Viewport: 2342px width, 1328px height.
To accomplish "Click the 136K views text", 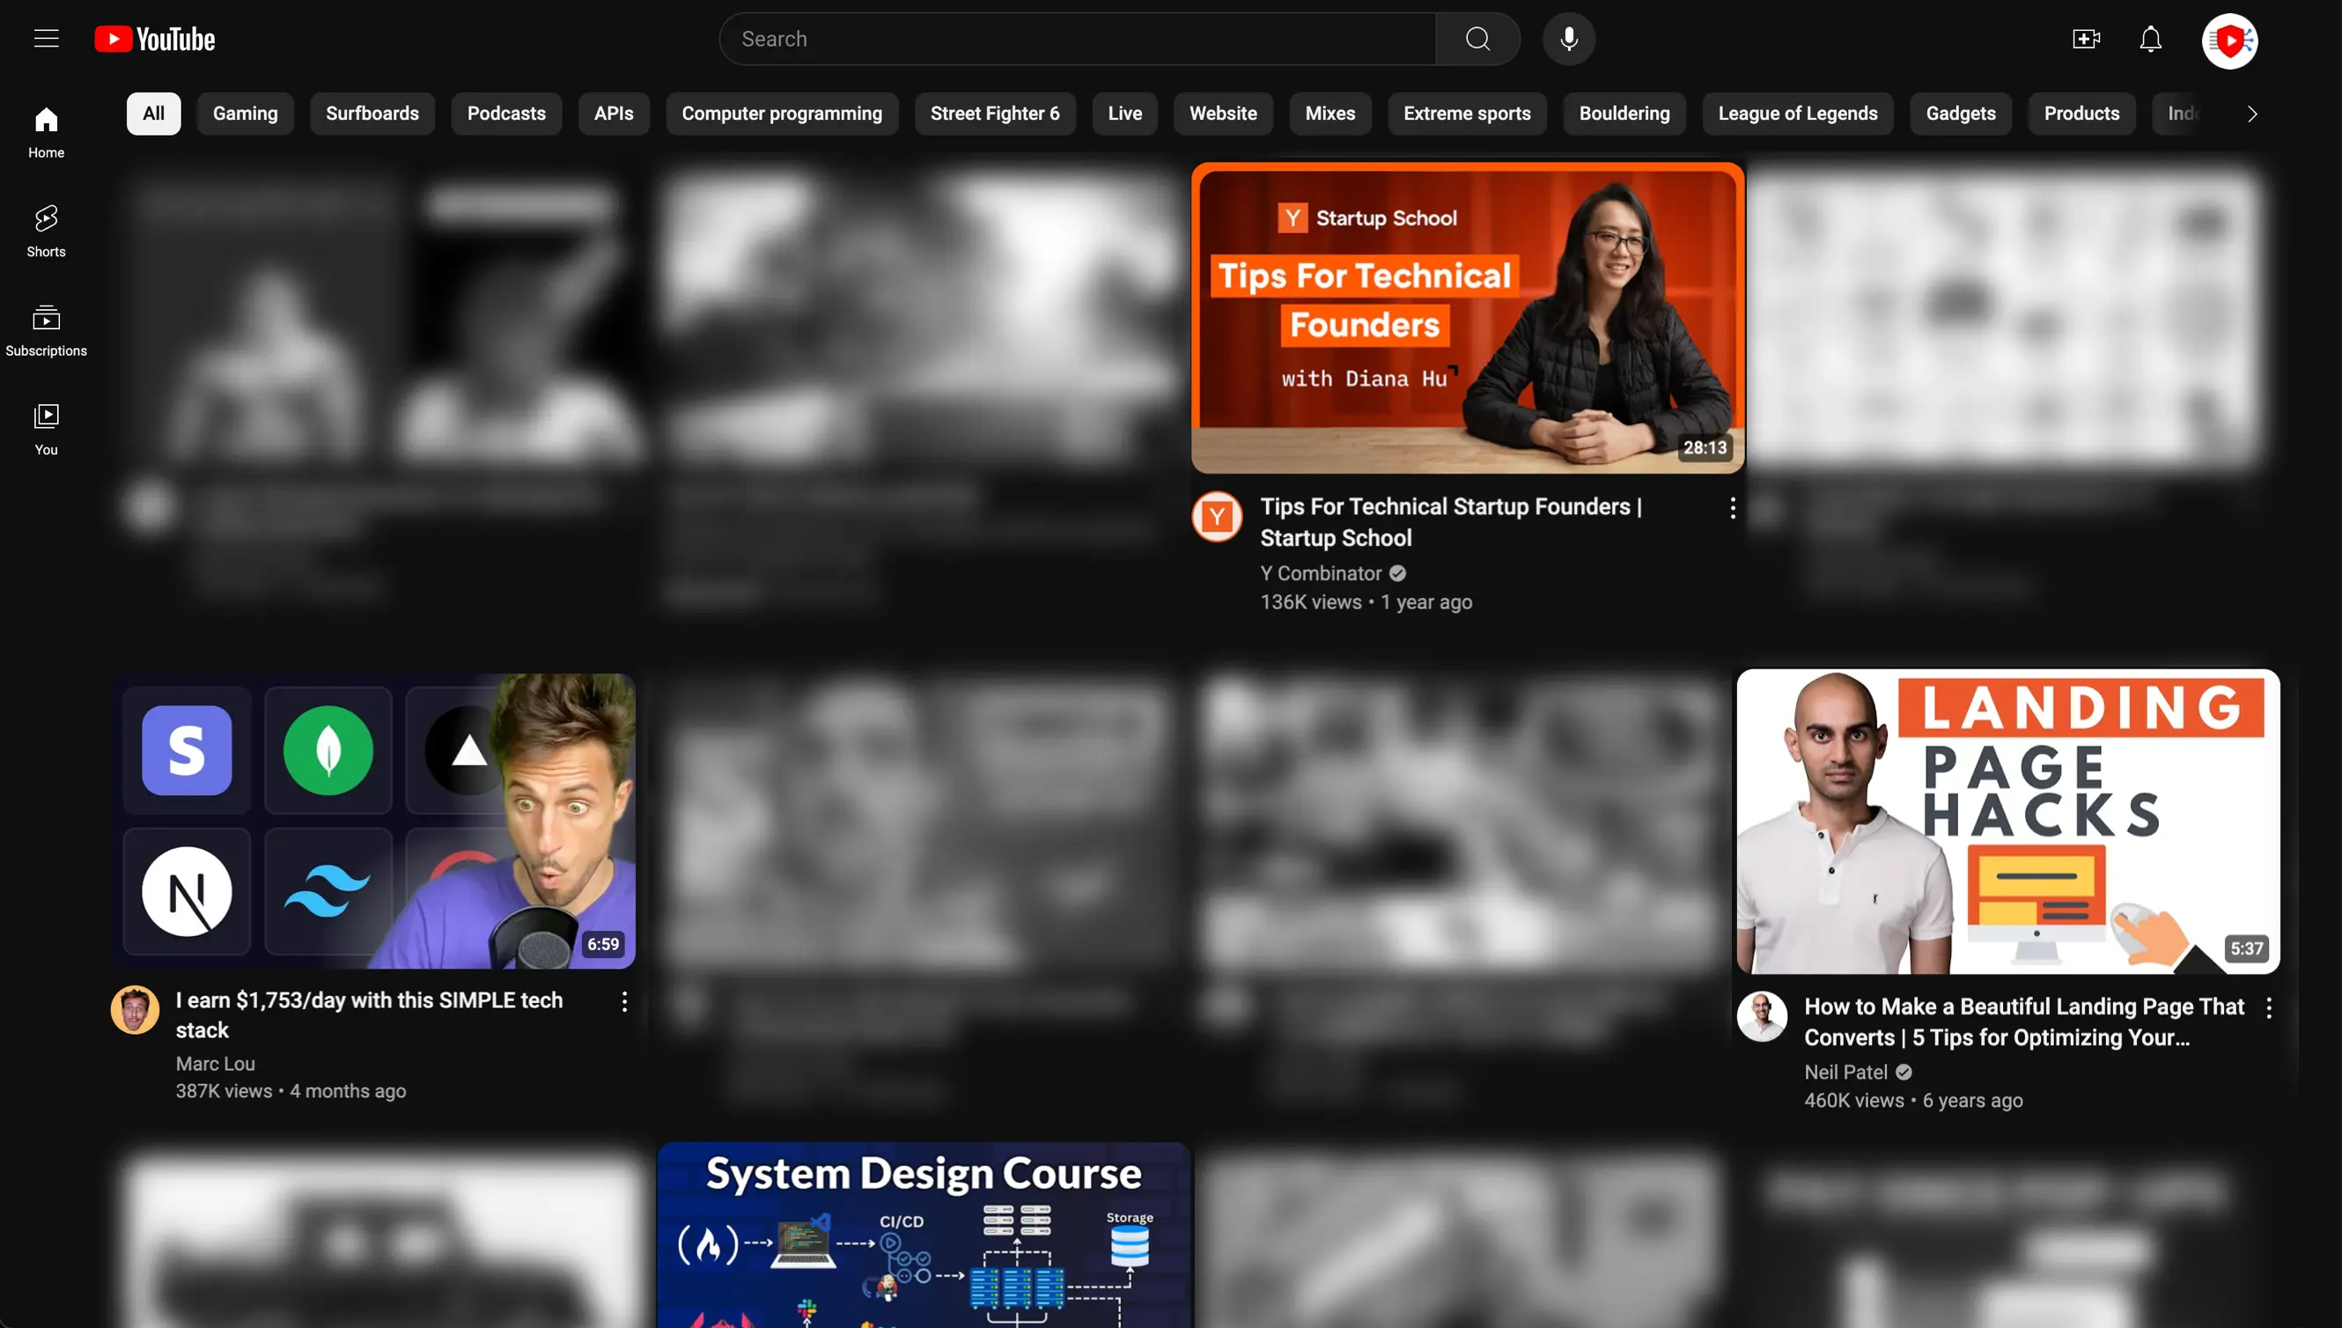I will click(x=1311, y=603).
